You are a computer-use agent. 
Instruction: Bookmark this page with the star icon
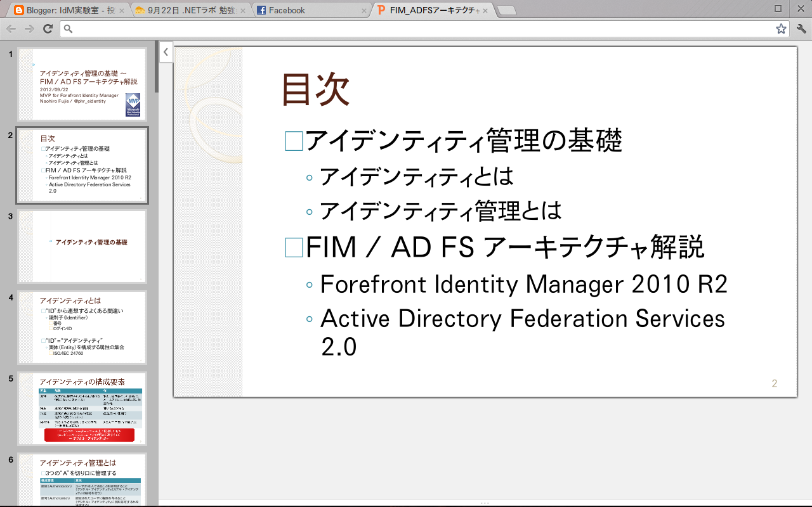[781, 29]
